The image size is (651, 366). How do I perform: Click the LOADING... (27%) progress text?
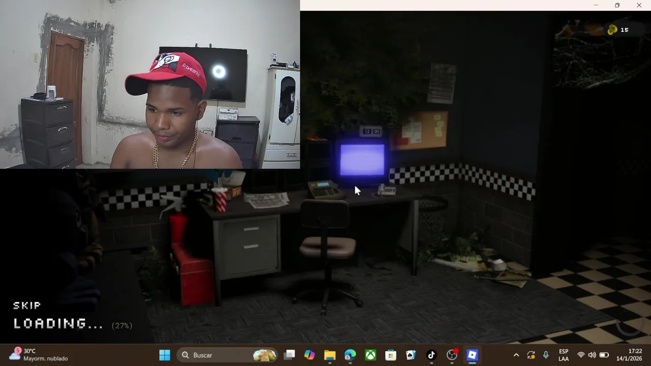73,324
